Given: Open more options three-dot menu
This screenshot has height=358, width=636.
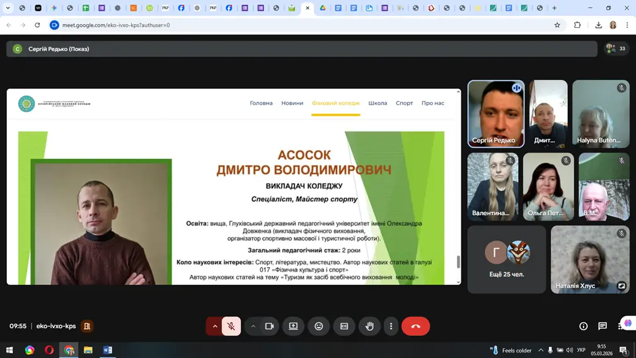Looking at the screenshot, I should [391, 326].
